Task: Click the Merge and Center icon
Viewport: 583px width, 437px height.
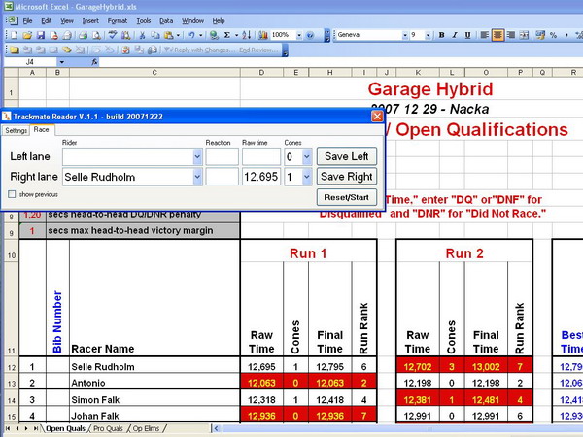Action: (x=524, y=35)
